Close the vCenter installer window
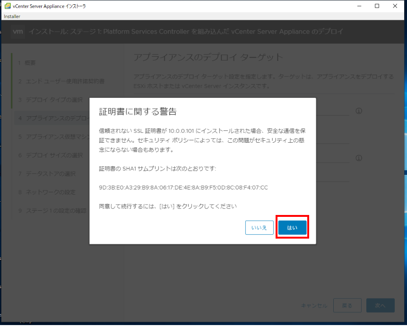The width and height of the screenshot is (407, 326). point(395,6)
